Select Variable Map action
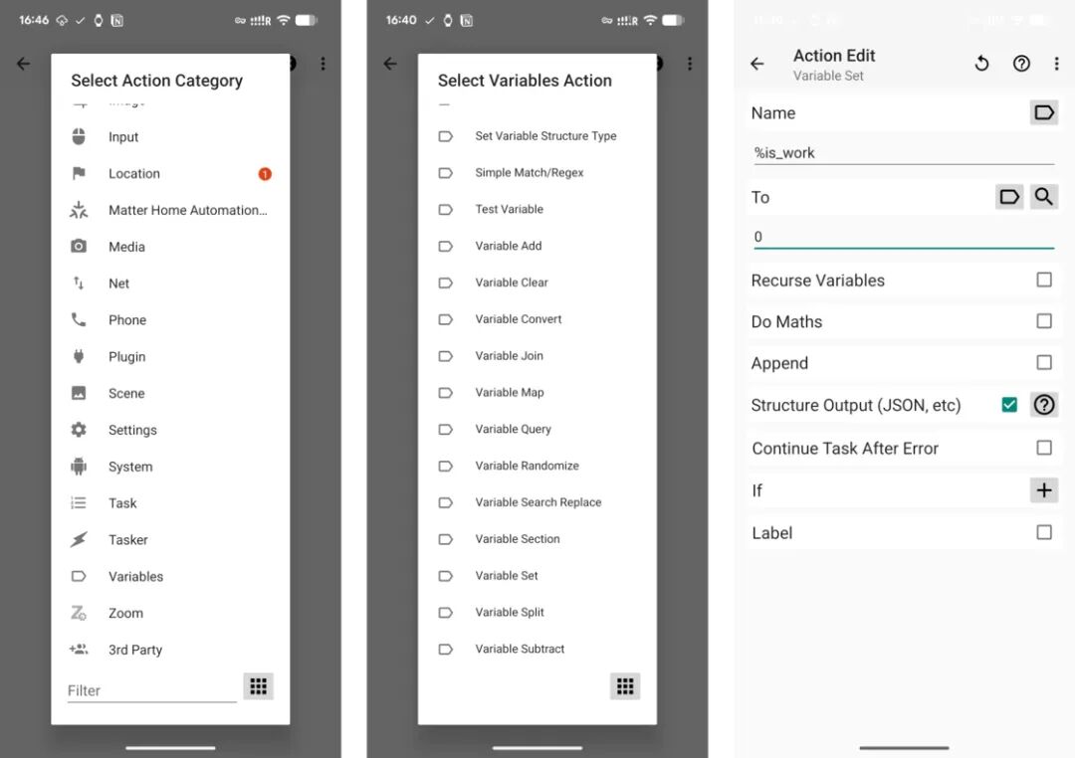Screen dimensions: 1075x758 click(x=537, y=393)
